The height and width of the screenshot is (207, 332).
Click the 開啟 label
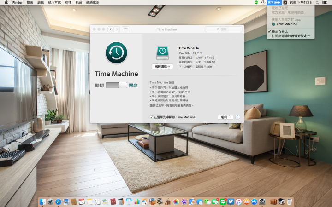point(133,85)
